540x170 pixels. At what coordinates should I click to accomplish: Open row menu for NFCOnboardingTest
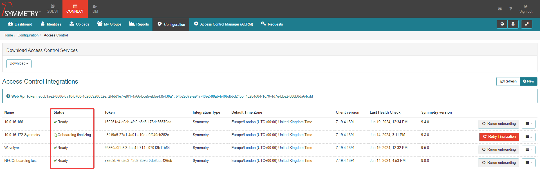(528, 163)
